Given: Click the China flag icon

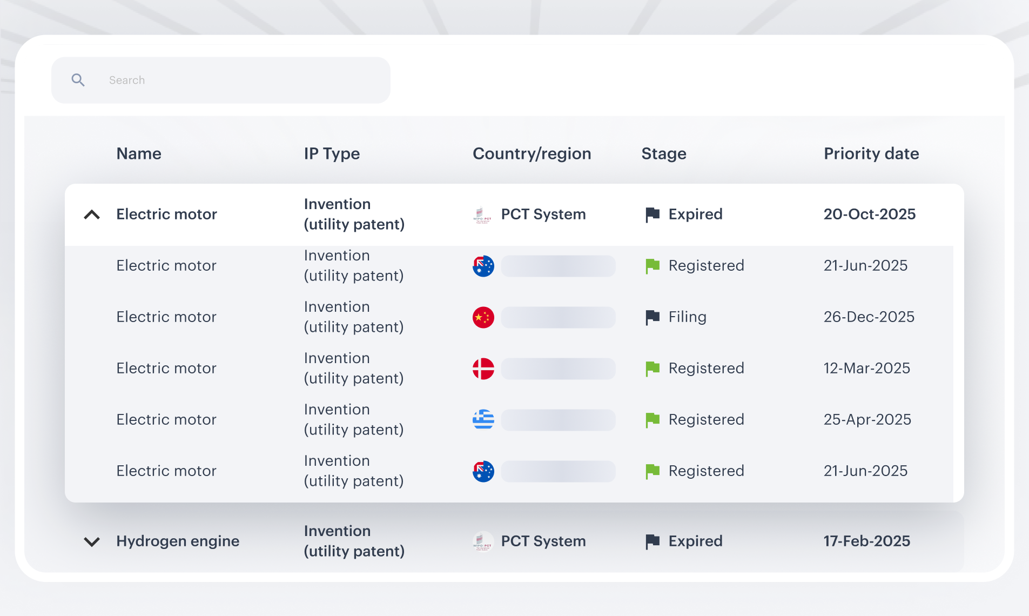Looking at the screenshot, I should coord(483,317).
